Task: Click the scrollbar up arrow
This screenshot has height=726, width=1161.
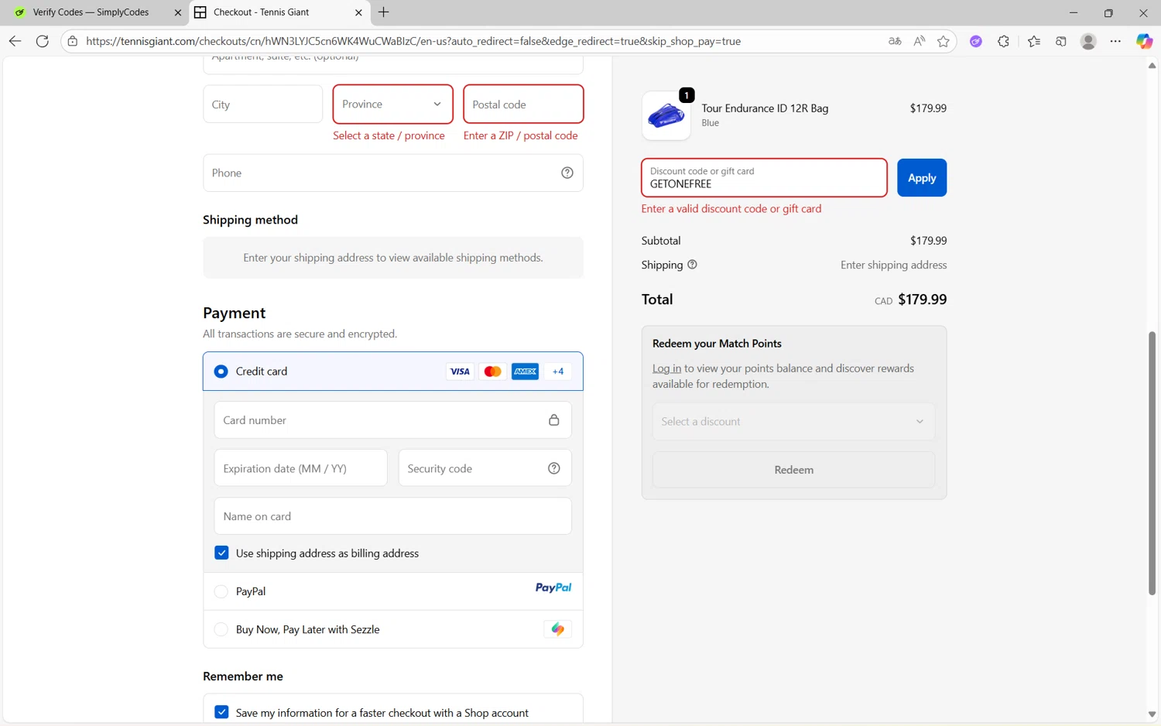Action: point(1152,66)
